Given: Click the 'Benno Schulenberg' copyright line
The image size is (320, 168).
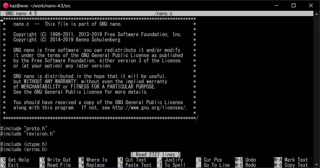Looking at the screenshot, I should (x=67, y=40).
